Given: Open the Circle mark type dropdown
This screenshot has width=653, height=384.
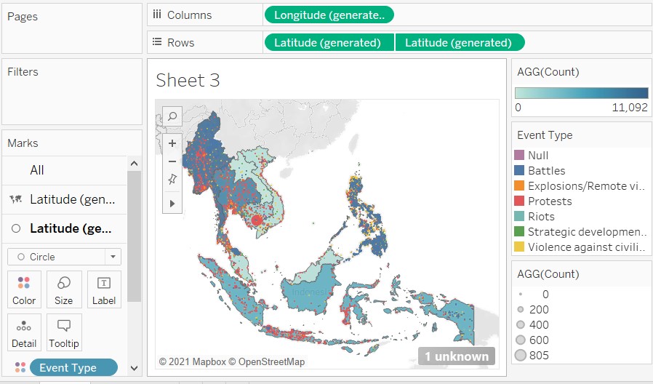Looking at the screenshot, I should tap(64, 257).
